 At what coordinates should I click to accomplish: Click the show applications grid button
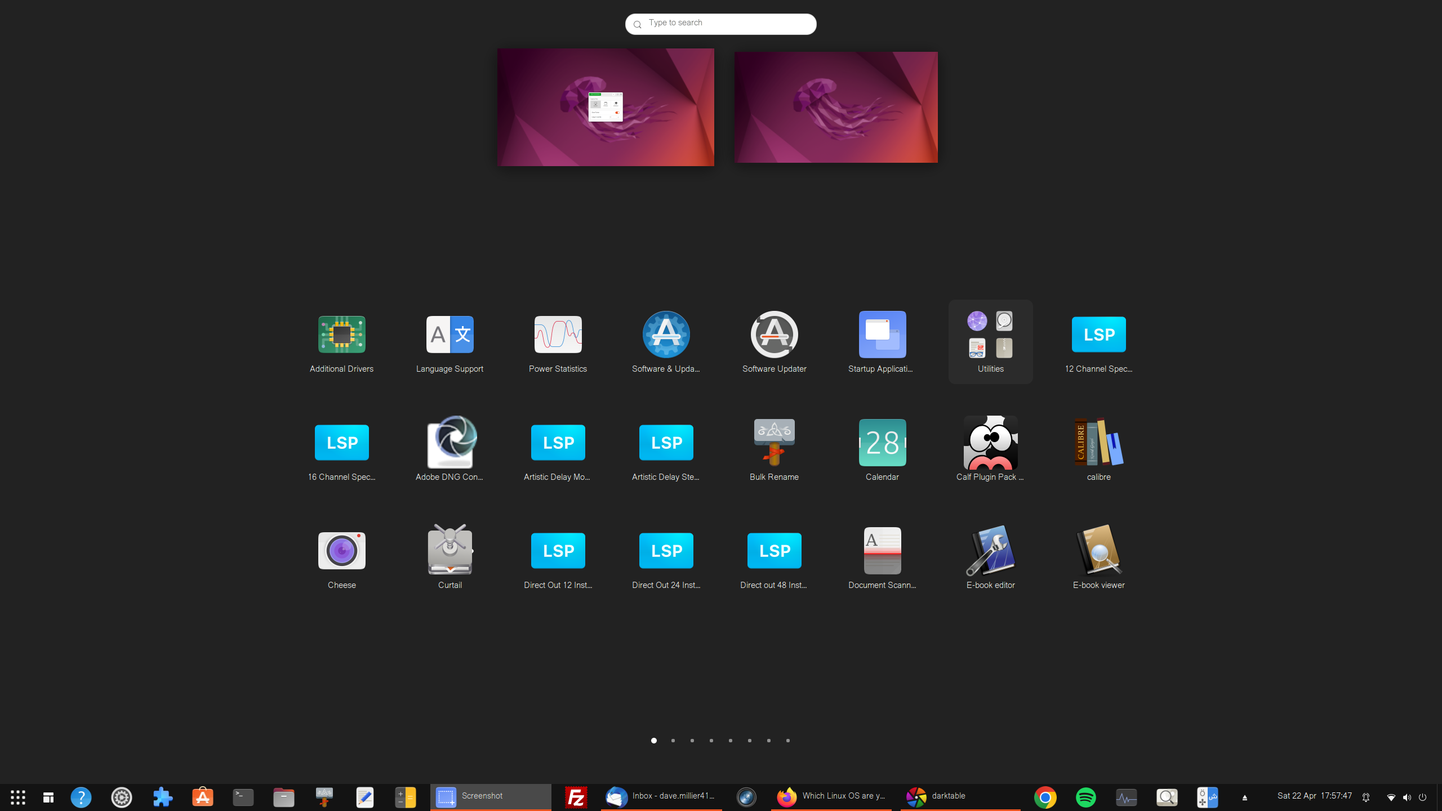pyautogui.click(x=18, y=797)
